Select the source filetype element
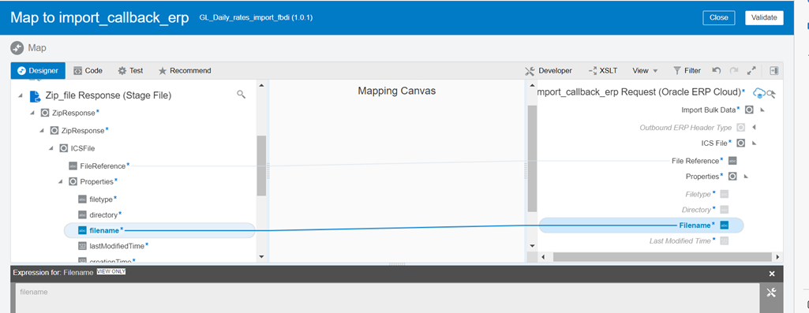 click(x=101, y=199)
